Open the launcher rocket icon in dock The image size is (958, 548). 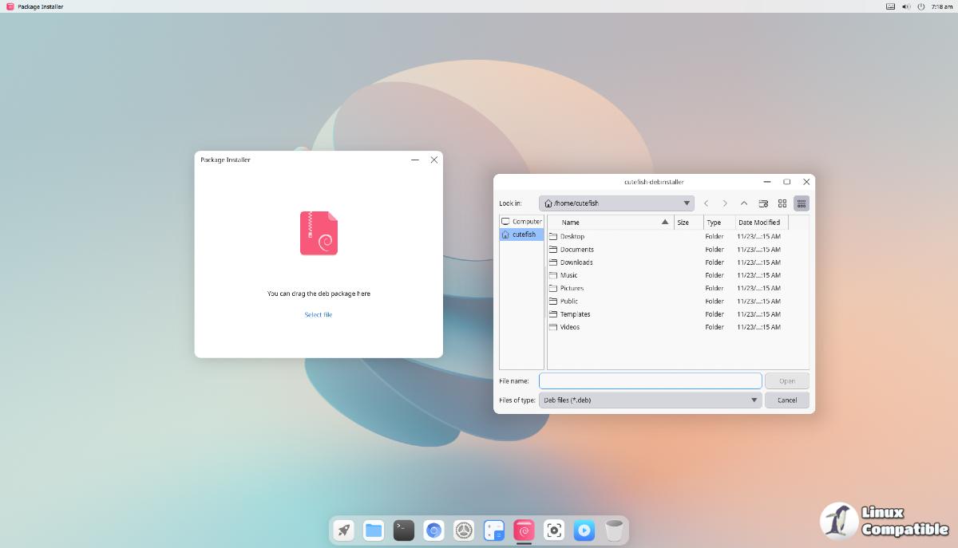(x=344, y=530)
